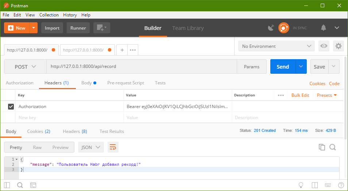Open the View menu

click(x=30, y=15)
